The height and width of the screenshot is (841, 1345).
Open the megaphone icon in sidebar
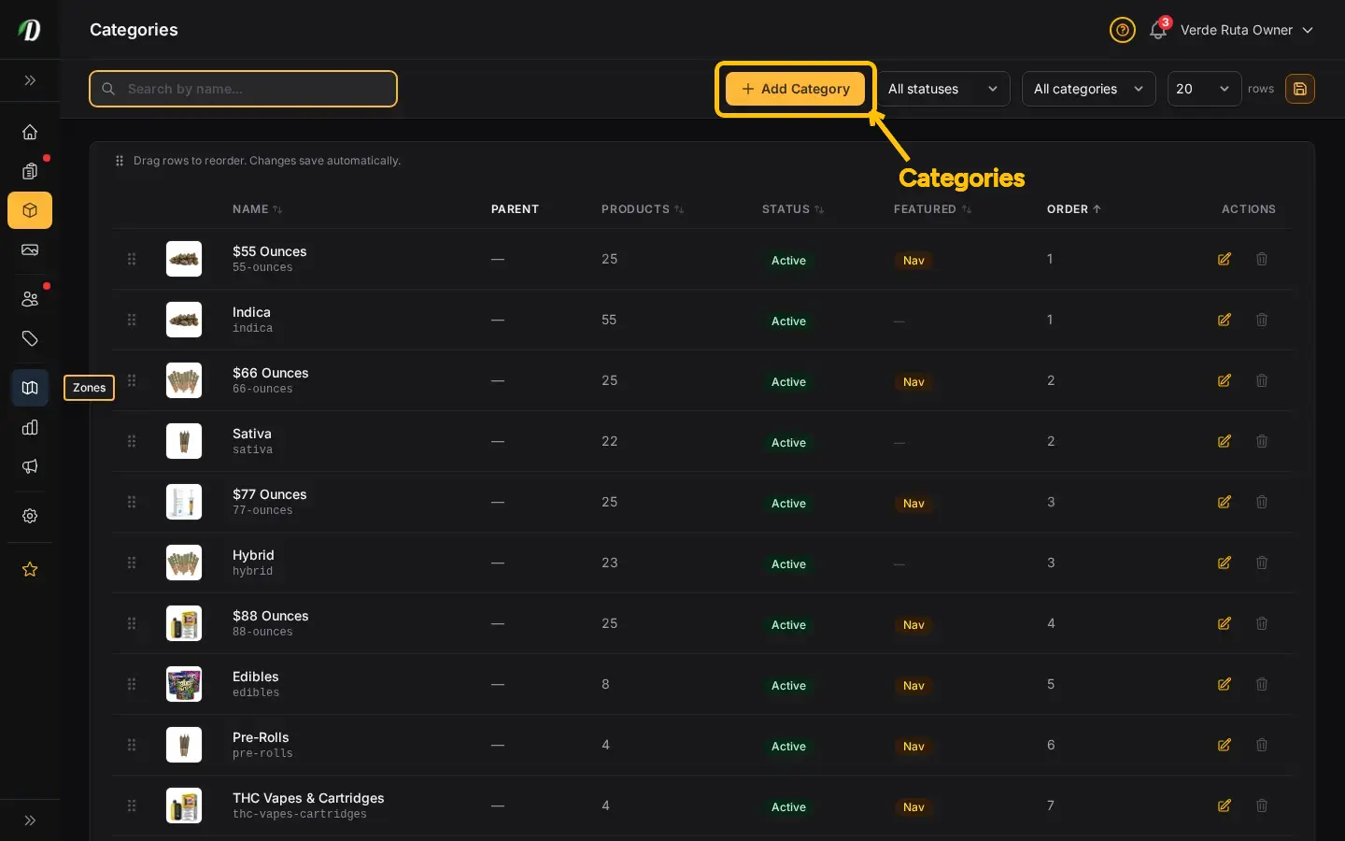pyautogui.click(x=30, y=466)
